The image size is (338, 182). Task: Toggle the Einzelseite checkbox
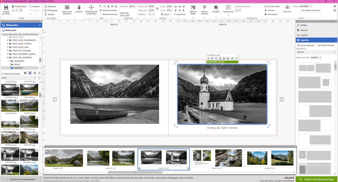[x=175, y=14]
